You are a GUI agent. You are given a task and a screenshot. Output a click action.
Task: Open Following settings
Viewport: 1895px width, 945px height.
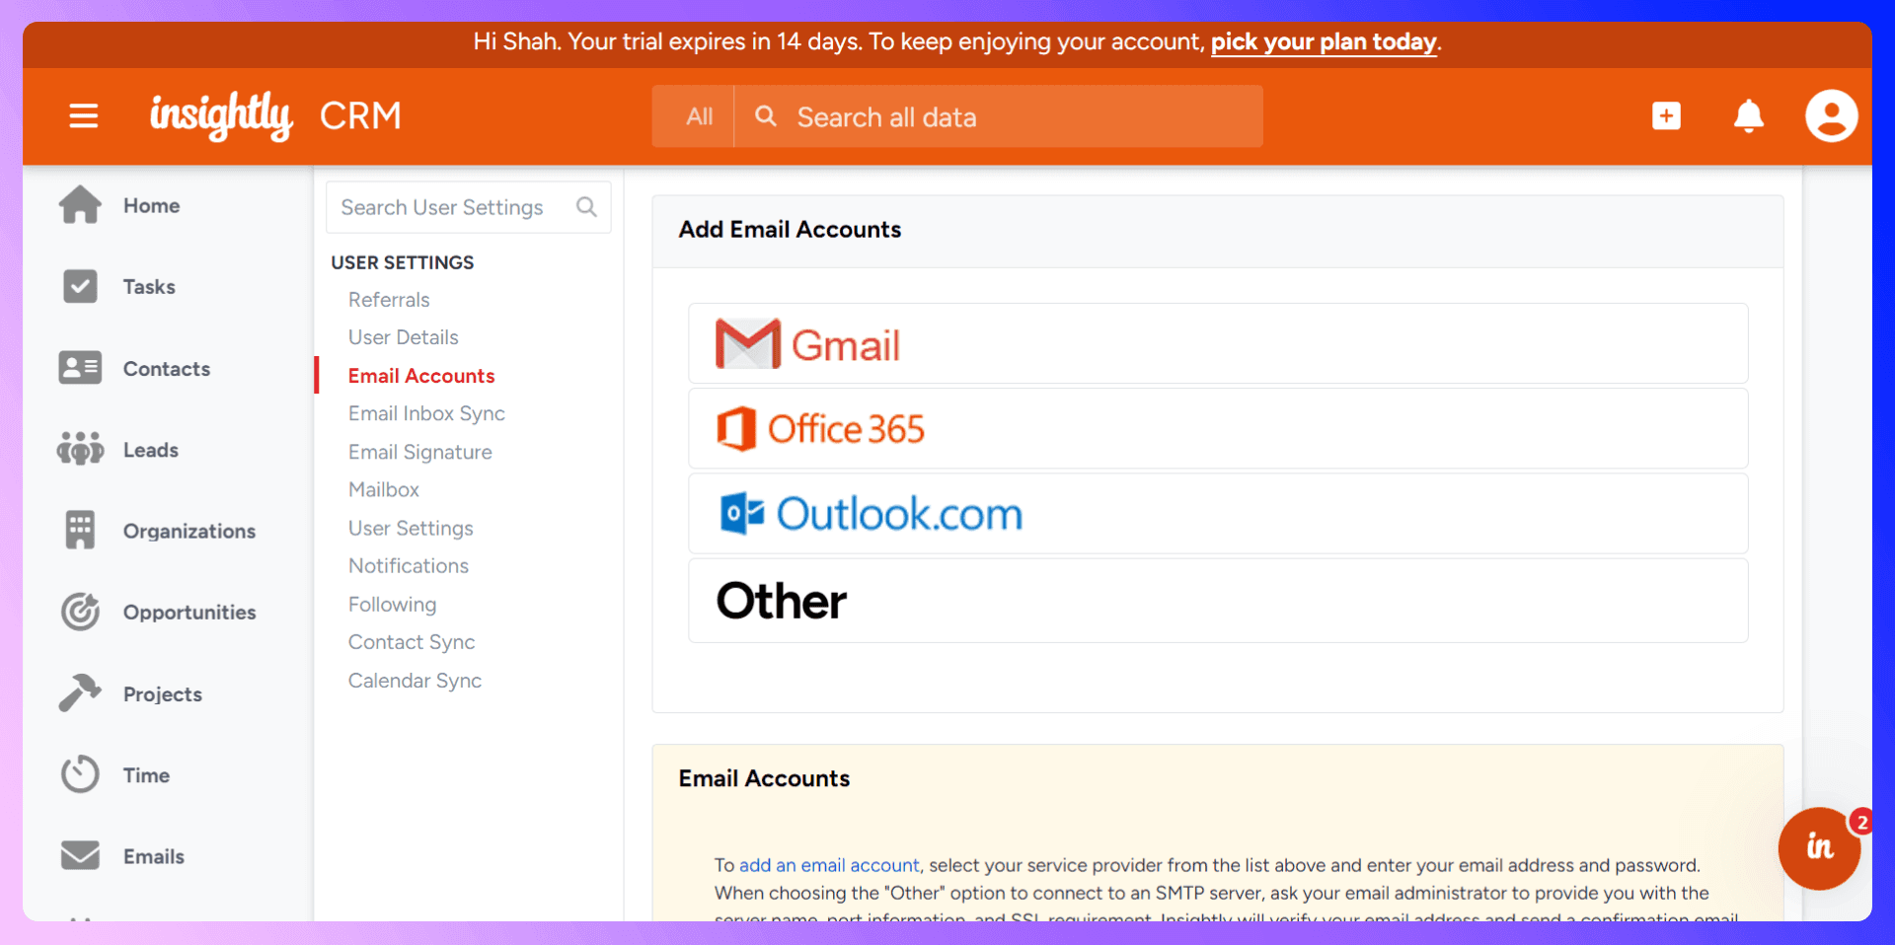tap(392, 604)
